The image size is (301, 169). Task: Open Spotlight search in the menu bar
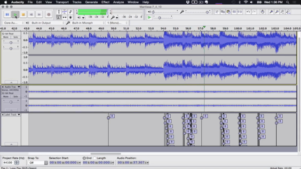[287, 2]
